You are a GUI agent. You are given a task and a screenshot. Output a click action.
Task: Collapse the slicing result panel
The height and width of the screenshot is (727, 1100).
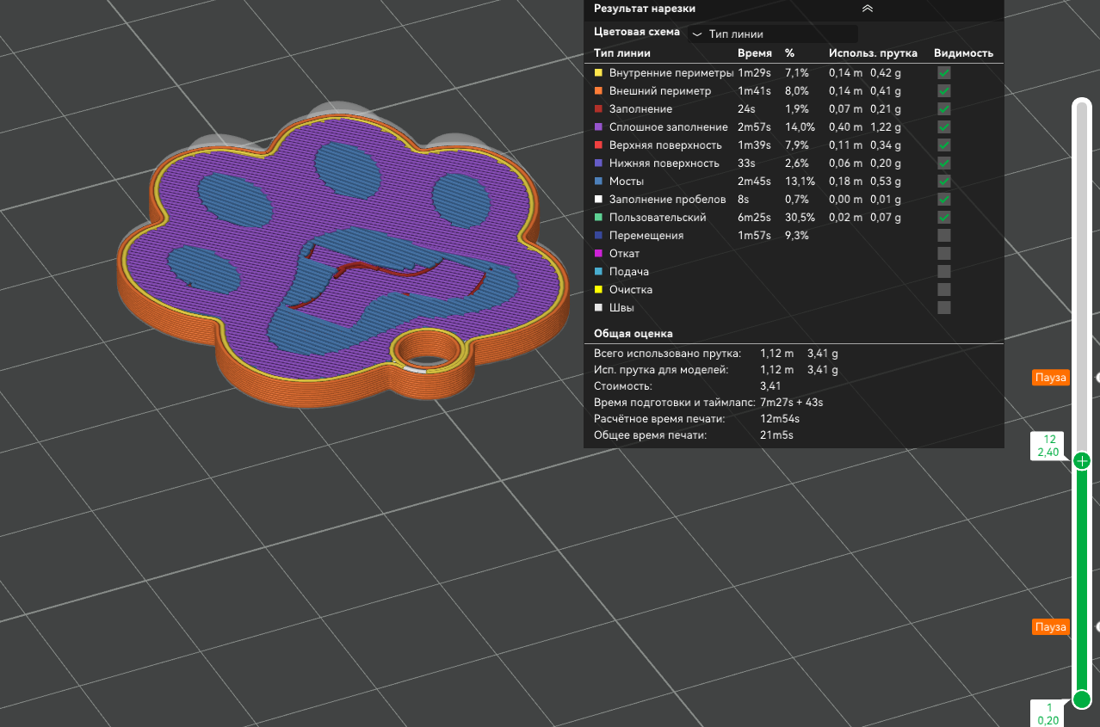click(867, 9)
